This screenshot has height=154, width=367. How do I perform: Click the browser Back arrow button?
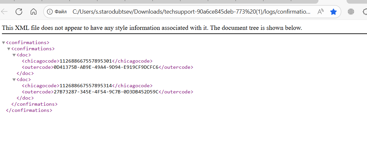pos(4,11)
